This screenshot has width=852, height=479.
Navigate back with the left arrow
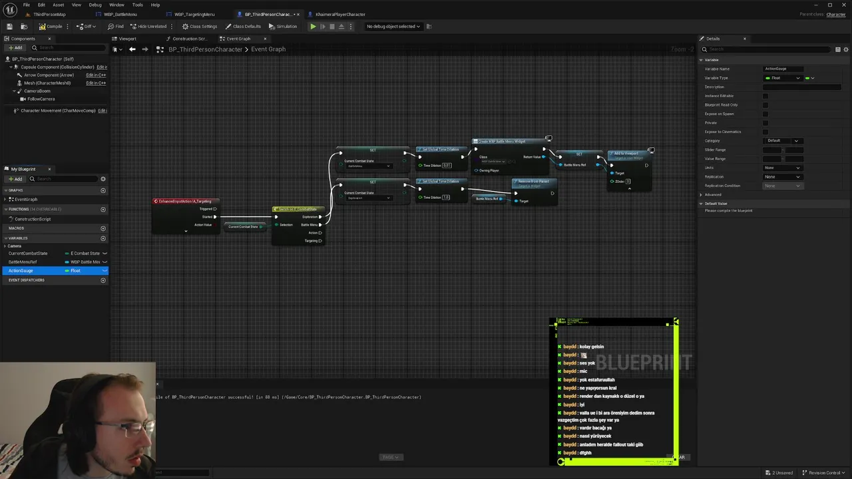click(x=132, y=49)
